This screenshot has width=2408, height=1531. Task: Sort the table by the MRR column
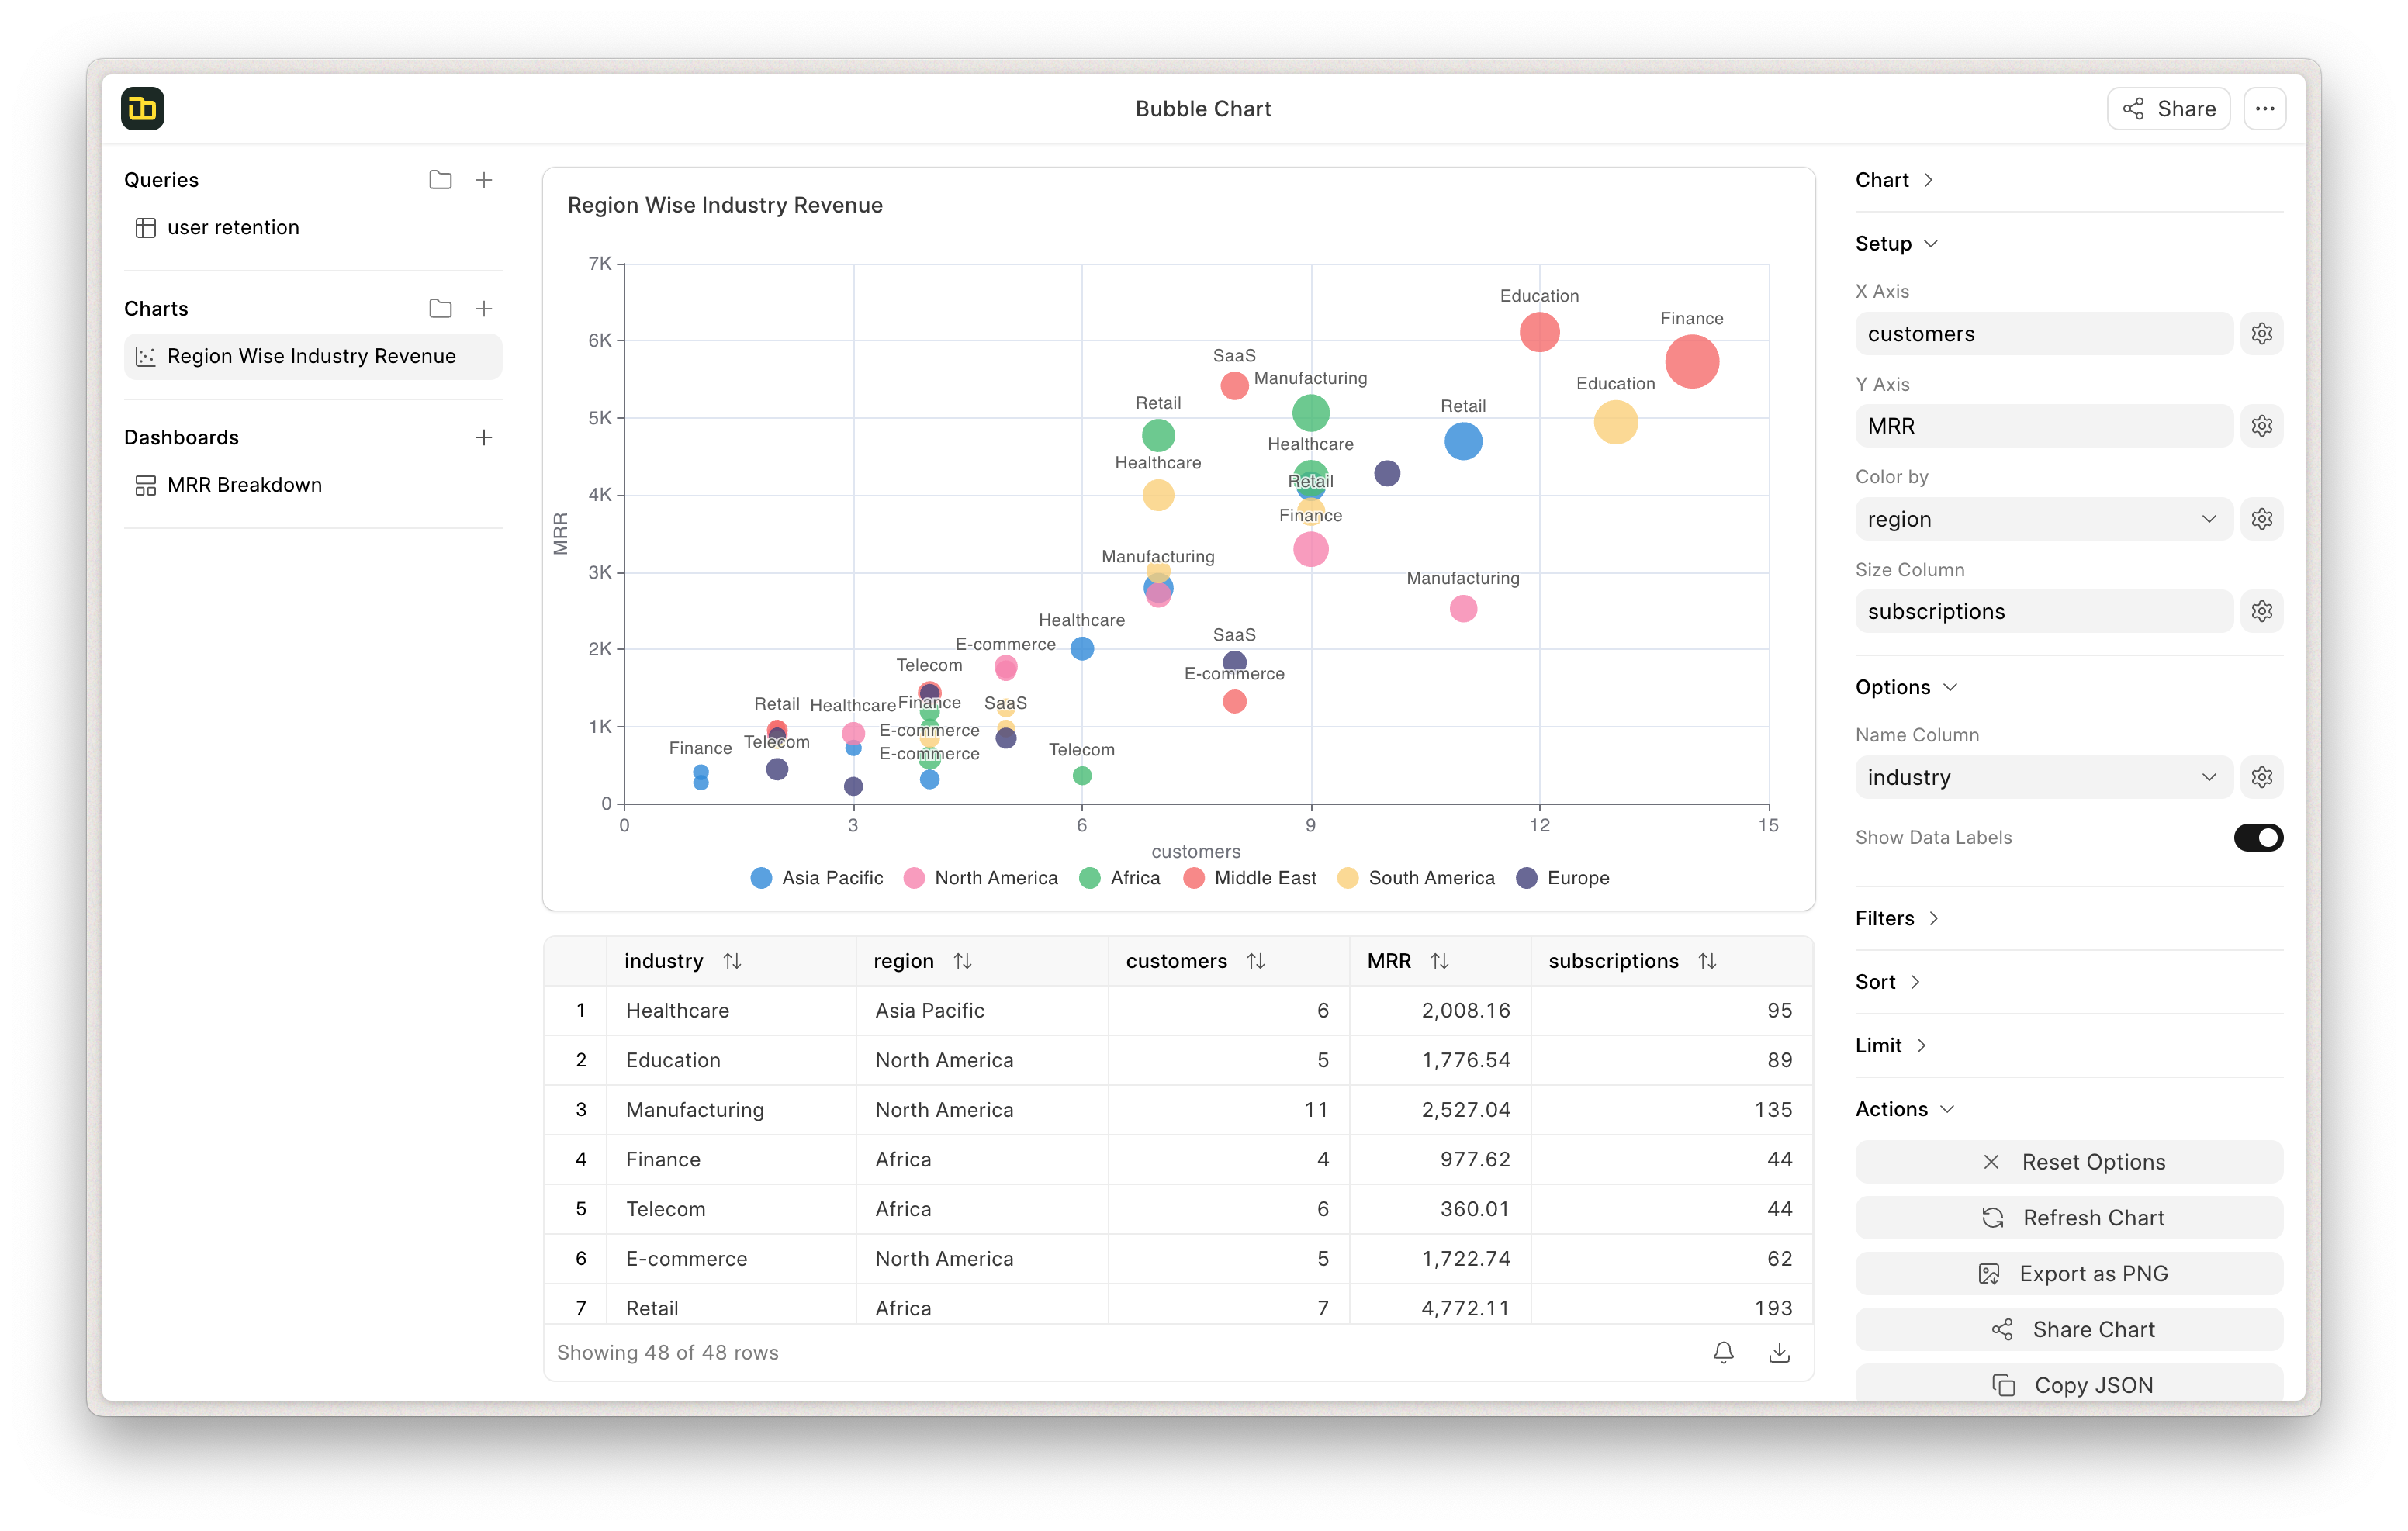click(1438, 961)
